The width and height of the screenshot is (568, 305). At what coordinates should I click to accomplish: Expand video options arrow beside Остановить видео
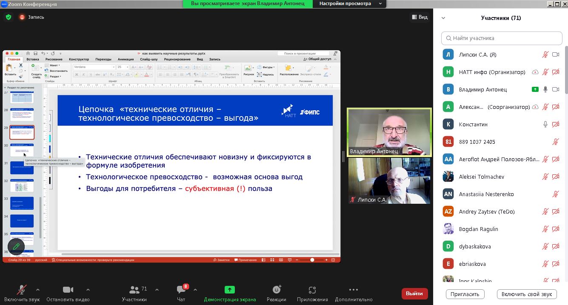88,290
